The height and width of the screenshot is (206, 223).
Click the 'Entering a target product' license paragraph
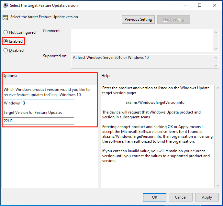(x=157, y=134)
